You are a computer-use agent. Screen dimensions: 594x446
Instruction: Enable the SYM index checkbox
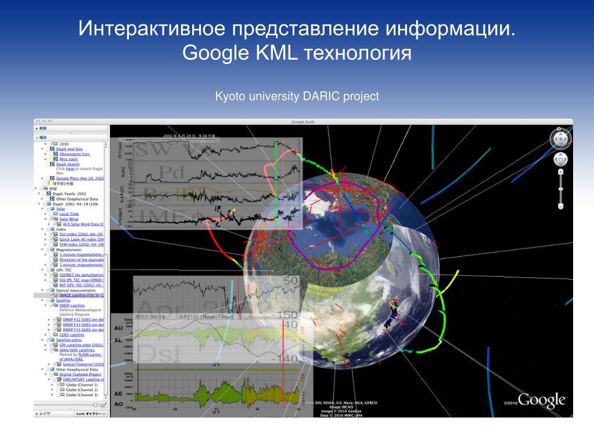[x=52, y=245]
